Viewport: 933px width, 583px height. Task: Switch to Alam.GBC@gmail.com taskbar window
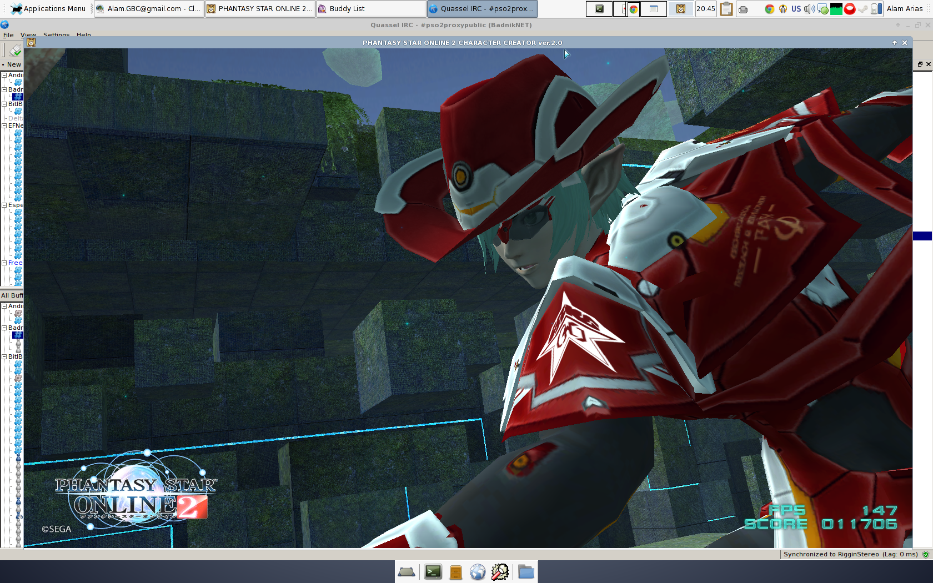tap(149, 8)
